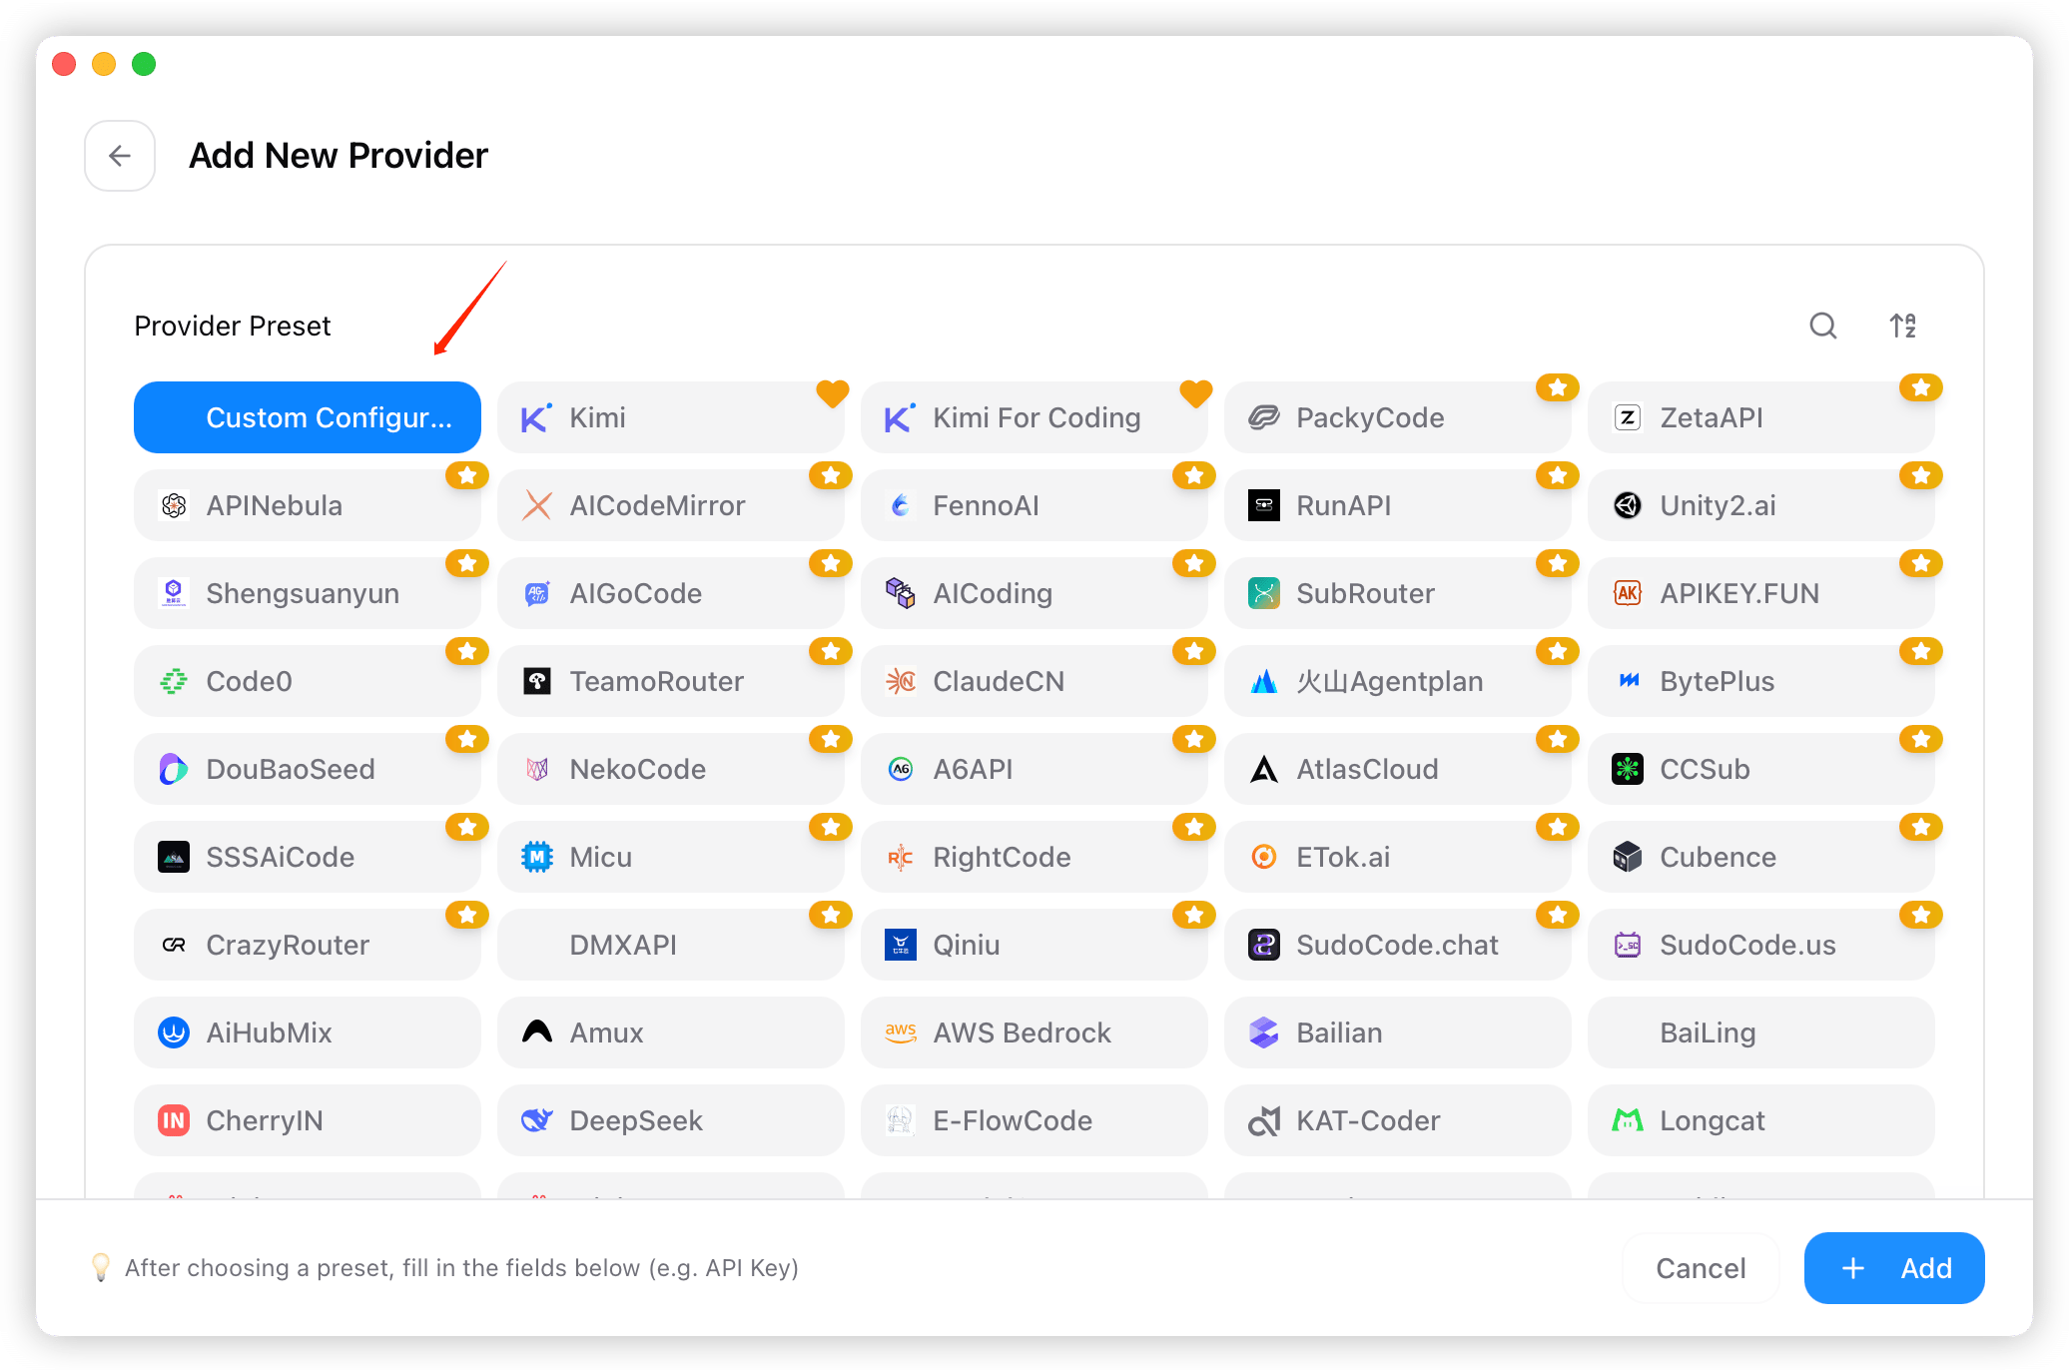The width and height of the screenshot is (2069, 1372).
Task: Pick the CherryIN preset
Action: 308,1120
